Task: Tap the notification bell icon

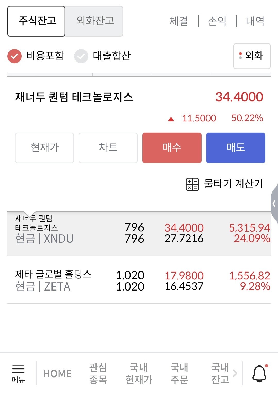Action: [x=259, y=373]
